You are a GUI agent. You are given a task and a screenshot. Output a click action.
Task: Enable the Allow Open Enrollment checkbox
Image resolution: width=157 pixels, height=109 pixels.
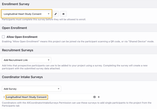pos(3,37)
